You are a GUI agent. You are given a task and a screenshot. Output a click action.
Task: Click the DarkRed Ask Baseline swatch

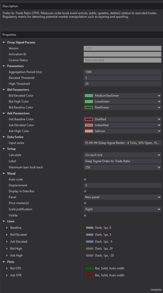click(x=89, y=119)
